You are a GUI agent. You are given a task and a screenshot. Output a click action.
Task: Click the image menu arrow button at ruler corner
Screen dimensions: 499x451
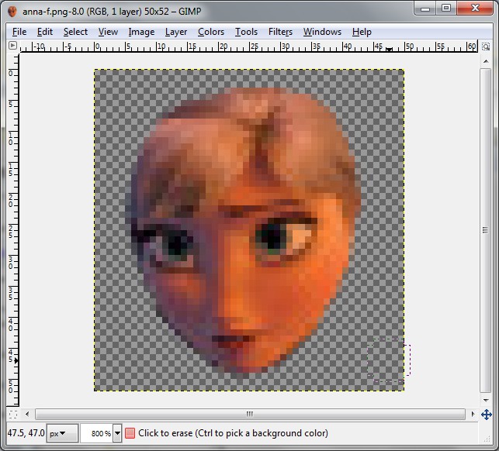click(x=12, y=46)
